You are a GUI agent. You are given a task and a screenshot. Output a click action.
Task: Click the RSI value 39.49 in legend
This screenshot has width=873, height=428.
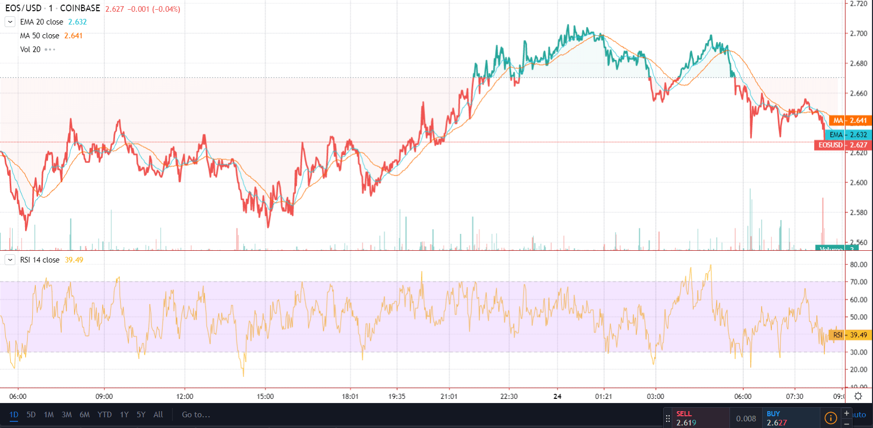[x=74, y=260]
